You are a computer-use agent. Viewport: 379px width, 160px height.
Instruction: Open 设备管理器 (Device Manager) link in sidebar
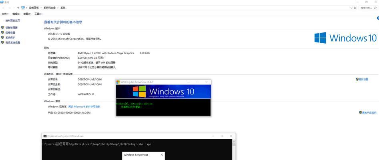(x=11, y=28)
